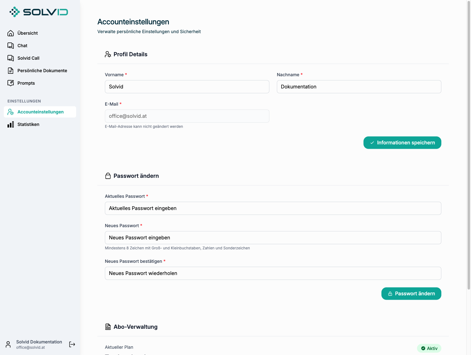Go to Übersicht in sidebar
471x355 pixels.
tap(40, 33)
